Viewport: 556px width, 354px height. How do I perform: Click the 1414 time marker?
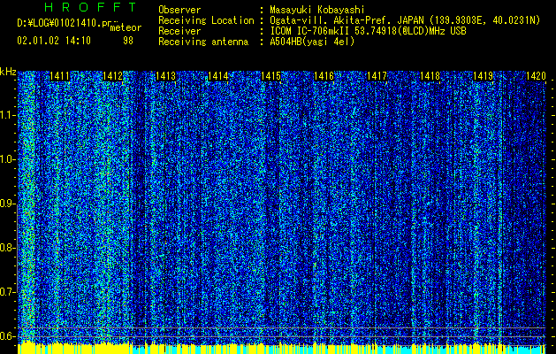217,76
